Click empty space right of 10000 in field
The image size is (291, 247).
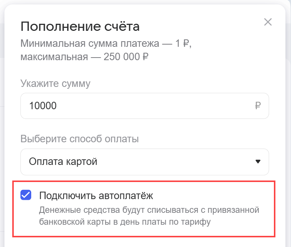(156, 106)
